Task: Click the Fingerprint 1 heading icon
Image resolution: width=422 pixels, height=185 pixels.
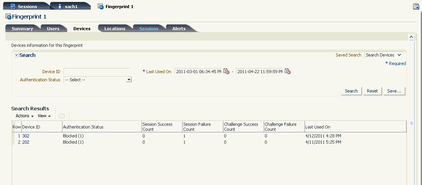Action: point(9,16)
